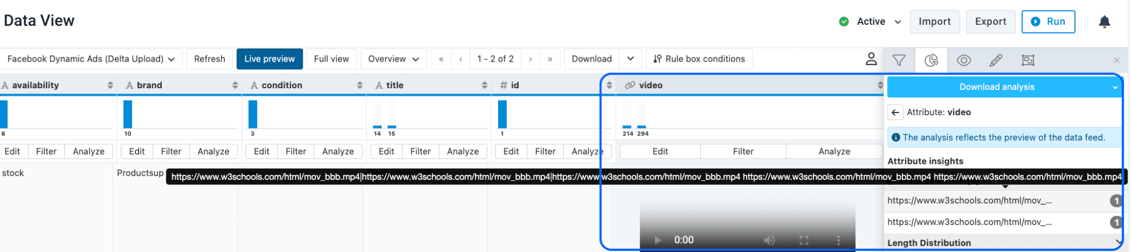The height and width of the screenshot is (252, 1131).
Task: Analyze the video column
Action: click(834, 152)
